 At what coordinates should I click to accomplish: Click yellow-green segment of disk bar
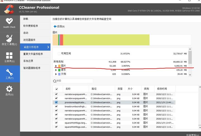click(106, 40)
